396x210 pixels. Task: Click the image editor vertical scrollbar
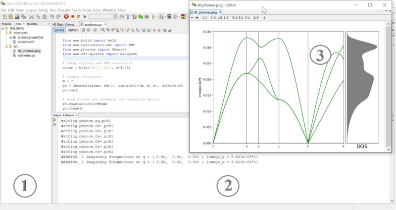pos(389,86)
